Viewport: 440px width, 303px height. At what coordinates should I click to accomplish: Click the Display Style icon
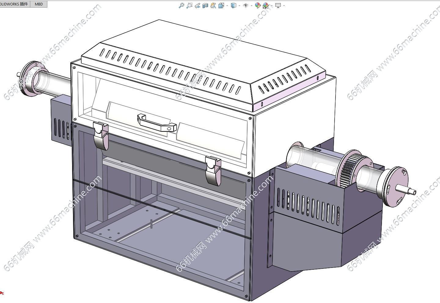click(234, 5)
